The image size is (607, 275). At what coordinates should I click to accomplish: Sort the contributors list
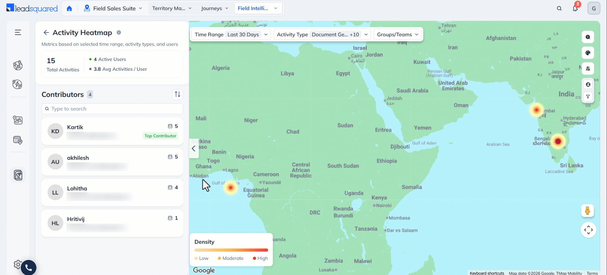click(x=177, y=94)
